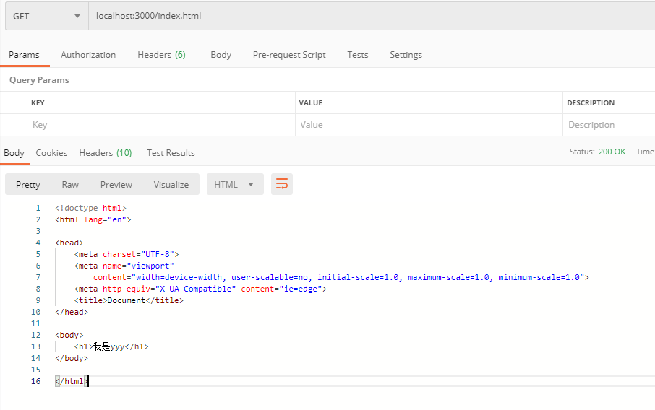Click the meta charset="UTF-8" line

click(127, 254)
